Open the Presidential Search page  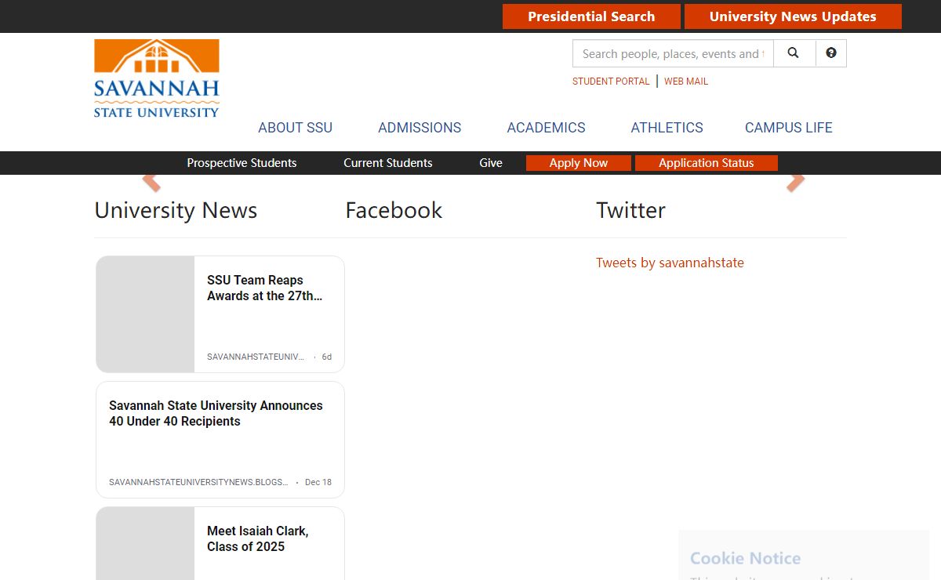591,16
